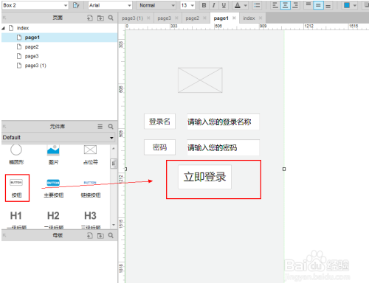Click the font color A icon
The image size is (369, 283).
click(x=238, y=5)
